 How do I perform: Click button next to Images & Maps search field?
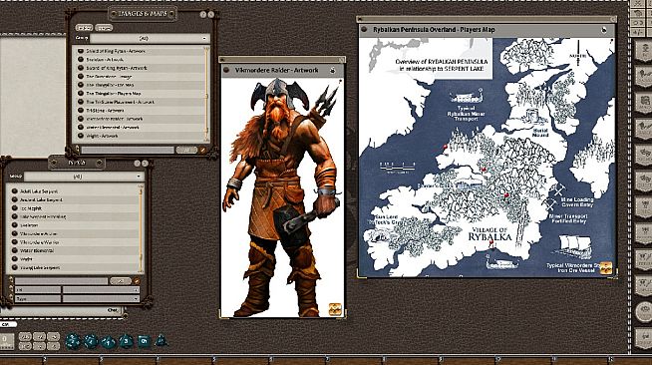coord(186,150)
